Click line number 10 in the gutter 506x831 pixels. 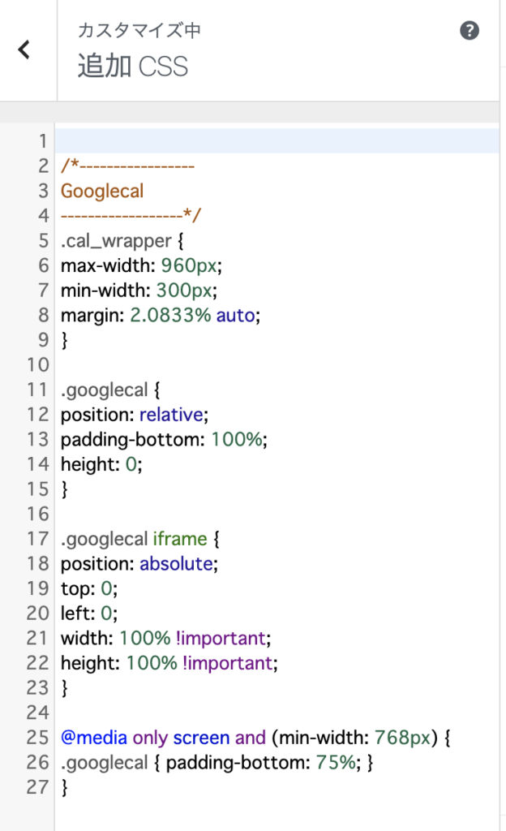(37, 364)
